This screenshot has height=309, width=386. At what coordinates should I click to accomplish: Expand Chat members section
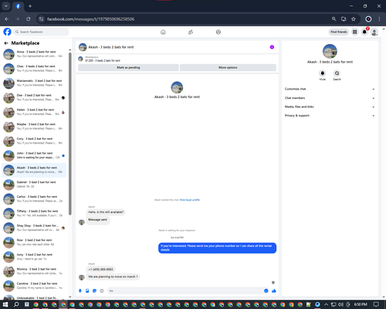(330, 98)
